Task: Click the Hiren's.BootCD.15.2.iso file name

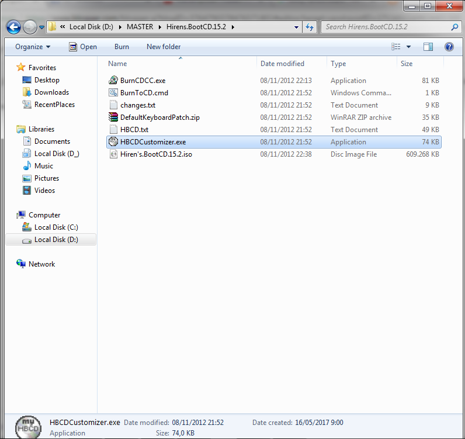Action: [156, 154]
